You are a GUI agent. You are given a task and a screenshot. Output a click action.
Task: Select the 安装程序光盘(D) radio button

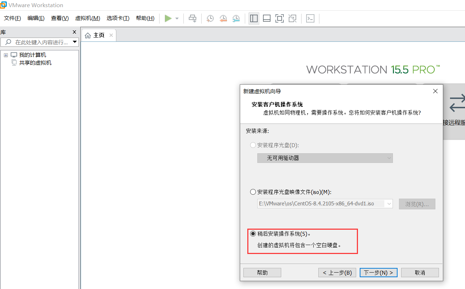[x=253, y=145]
